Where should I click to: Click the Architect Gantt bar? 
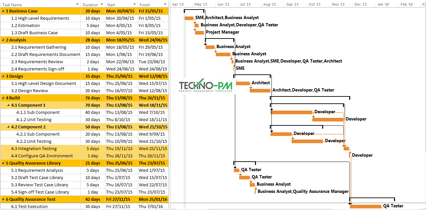(x=243, y=84)
